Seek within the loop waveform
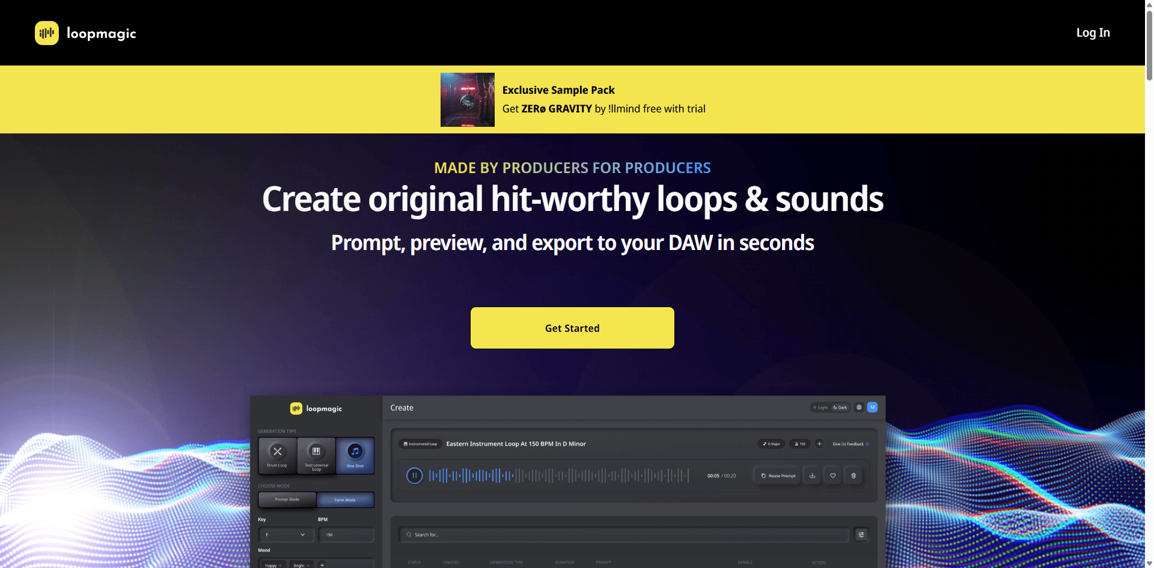1154x568 pixels. coord(559,475)
